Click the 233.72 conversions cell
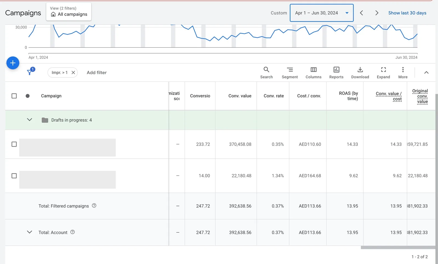This screenshot has height=264, width=438. 203,144
